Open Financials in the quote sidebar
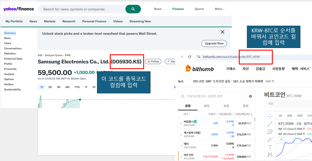 (x=10, y=69)
